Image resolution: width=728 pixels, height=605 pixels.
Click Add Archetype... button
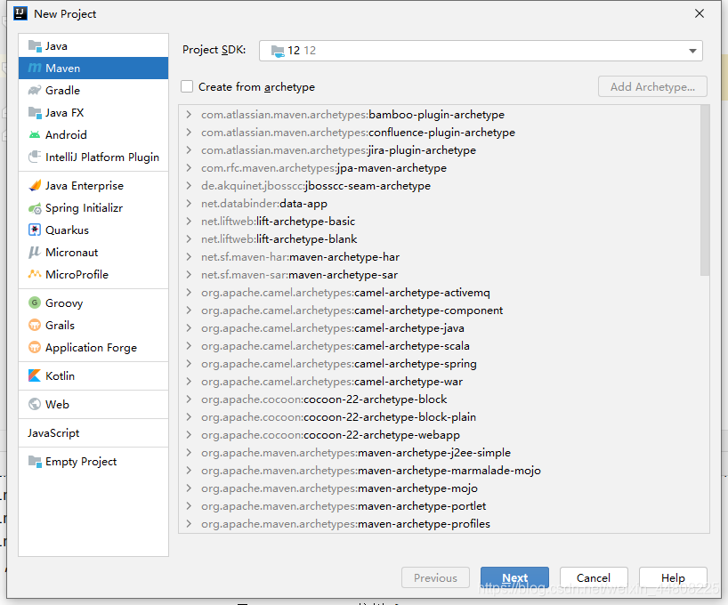point(652,87)
